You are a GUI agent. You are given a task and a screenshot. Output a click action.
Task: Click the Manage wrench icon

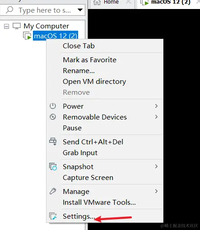click(x=53, y=191)
